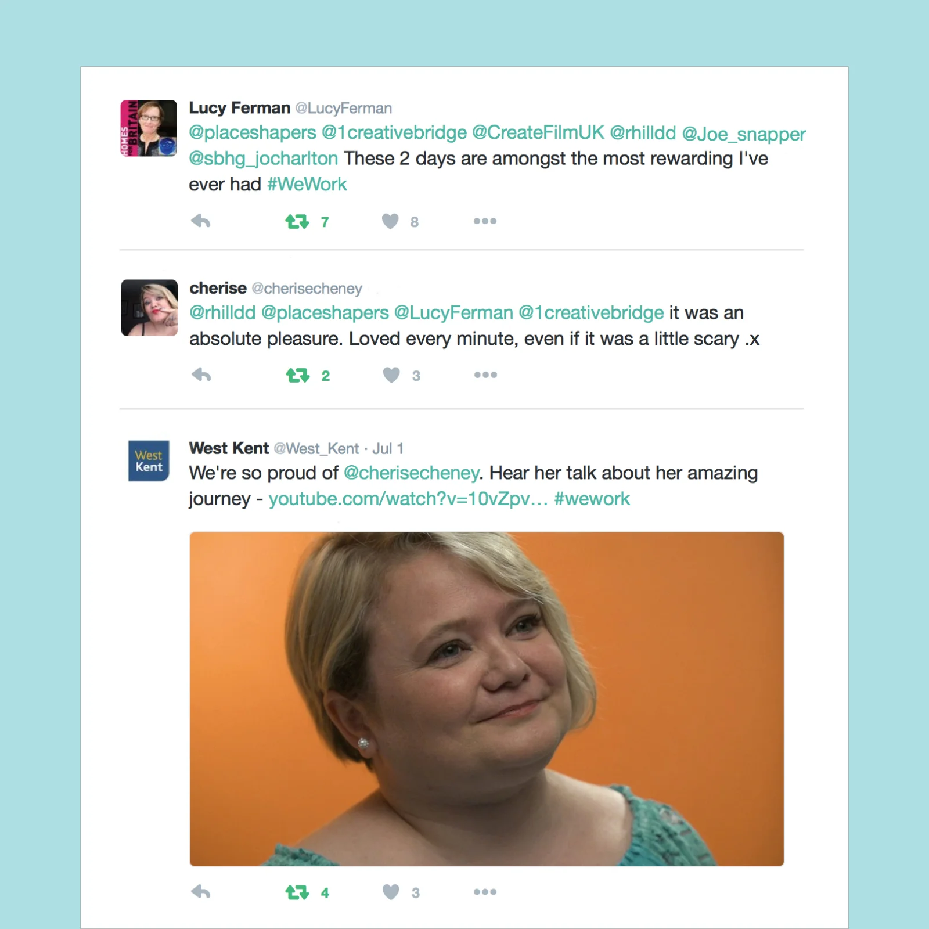Open Lucy Ferman's profile picture
This screenshot has width=929, height=929.
(x=149, y=128)
